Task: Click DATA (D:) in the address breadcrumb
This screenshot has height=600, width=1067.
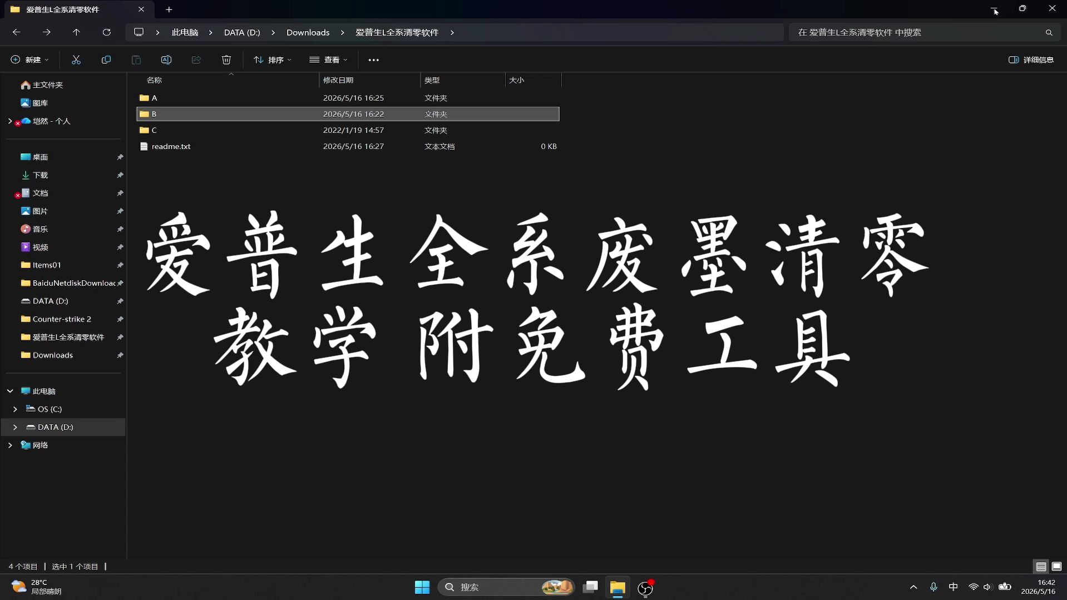Action: [x=242, y=32]
